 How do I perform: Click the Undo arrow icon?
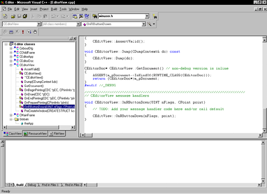[x=53, y=16]
